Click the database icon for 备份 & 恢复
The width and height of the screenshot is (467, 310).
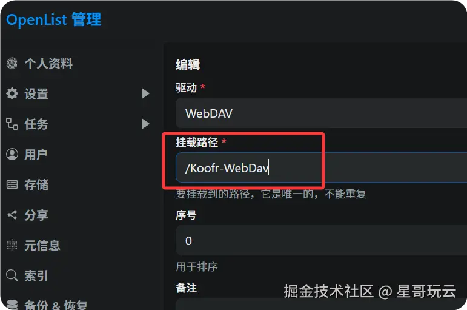click(12, 305)
